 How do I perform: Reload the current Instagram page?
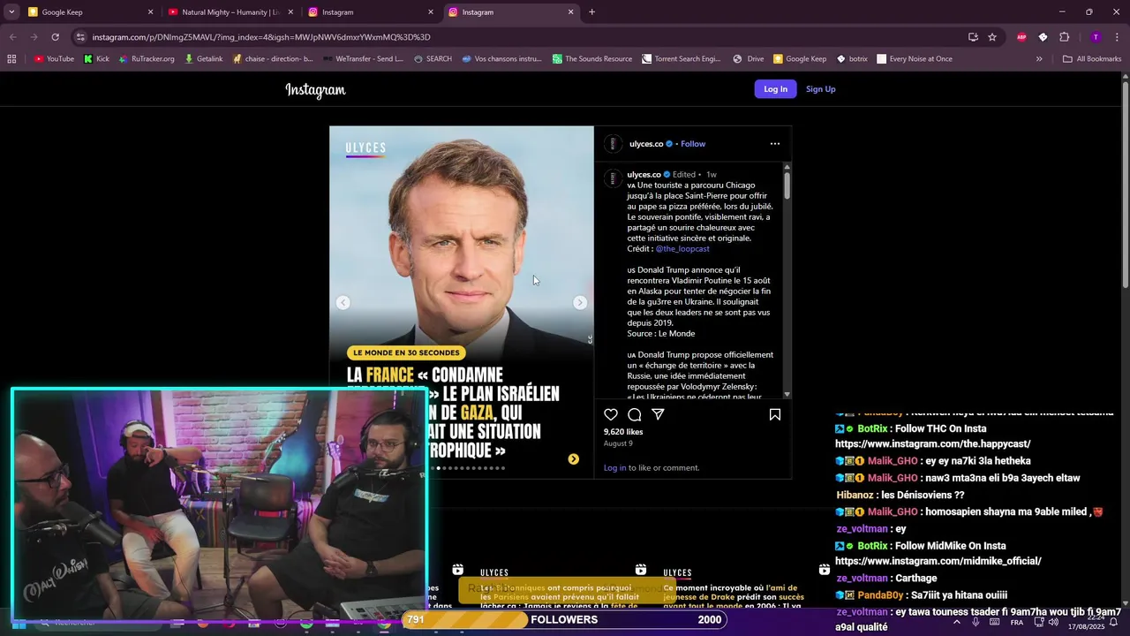click(x=55, y=37)
